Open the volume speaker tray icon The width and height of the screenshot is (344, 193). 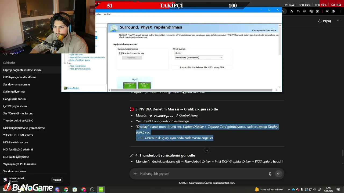(315, 190)
